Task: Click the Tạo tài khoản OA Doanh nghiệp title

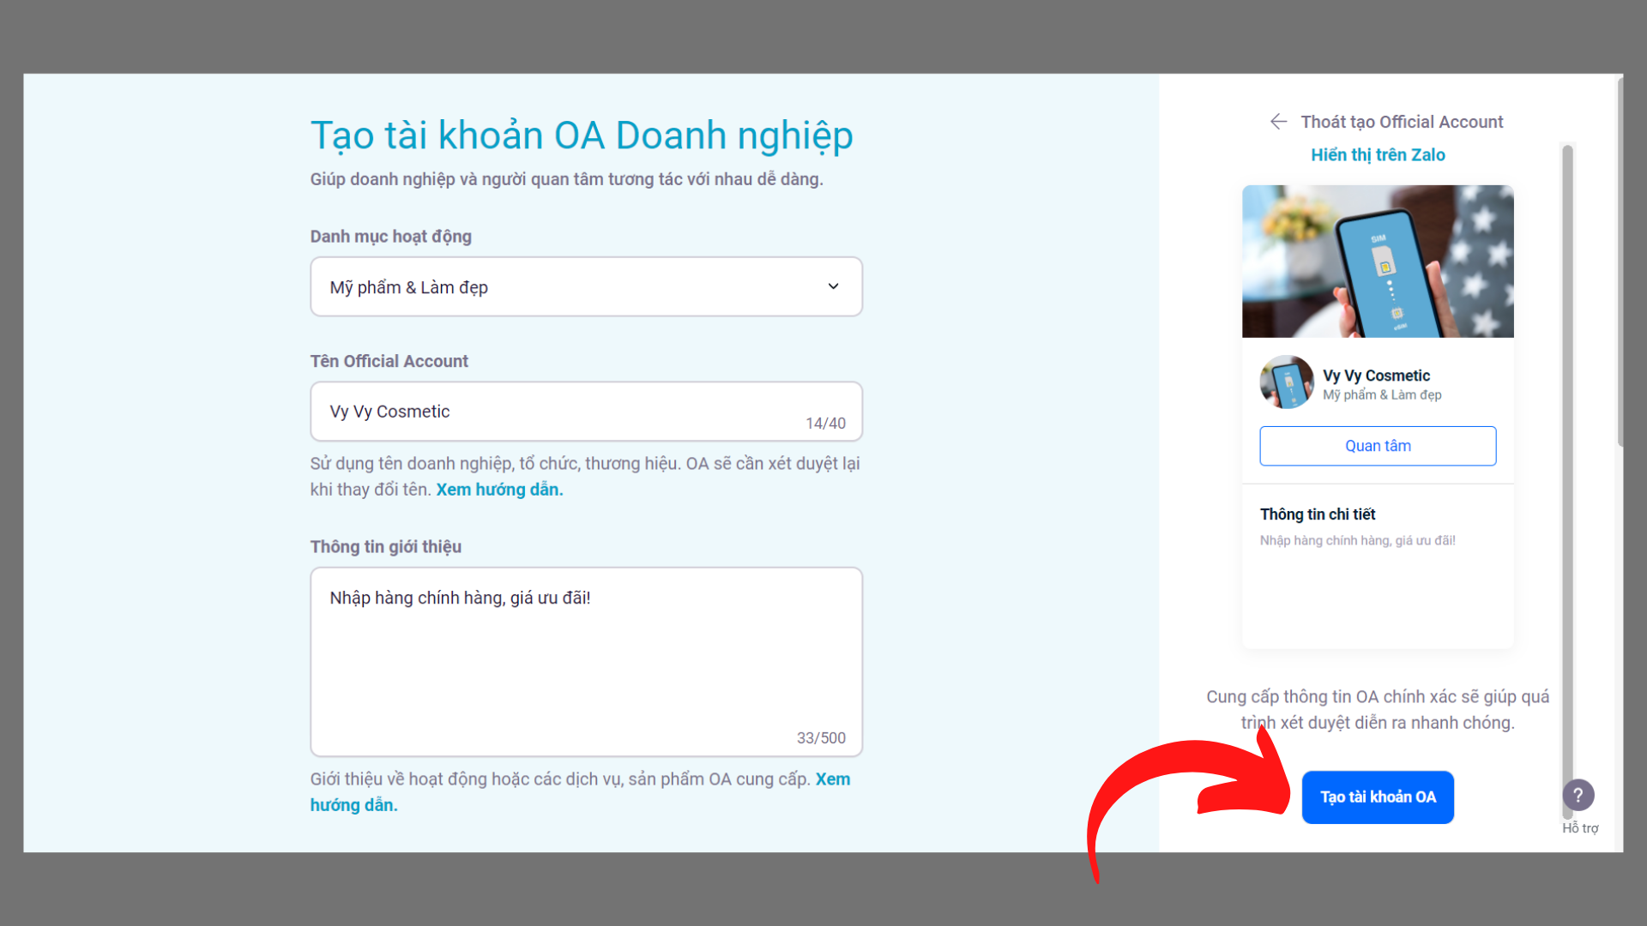Action: (x=582, y=135)
